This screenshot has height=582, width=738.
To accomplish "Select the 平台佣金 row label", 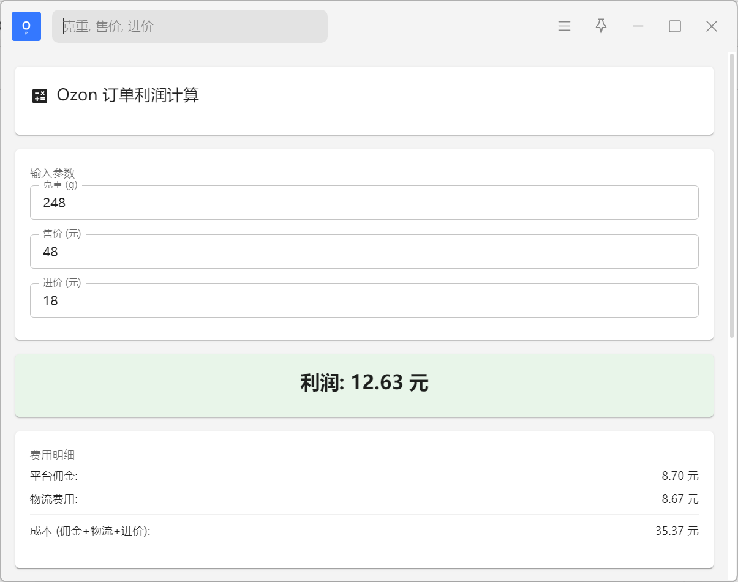I will coord(54,476).
